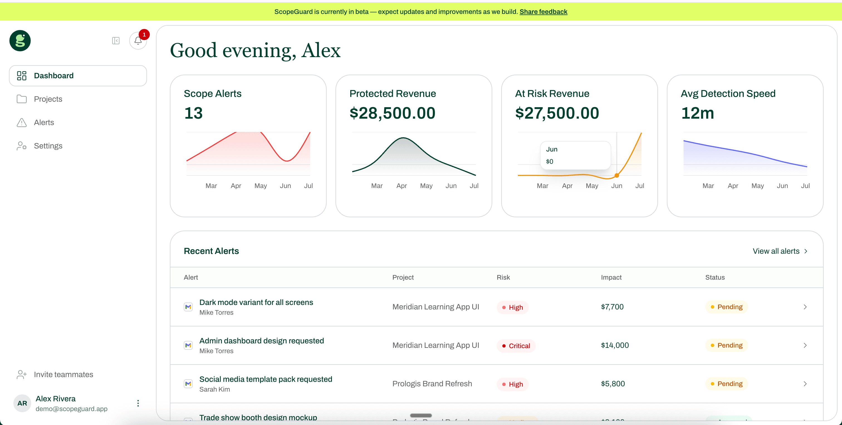Click the red notification count badge
This screenshot has width=842, height=425.
[144, 34]
